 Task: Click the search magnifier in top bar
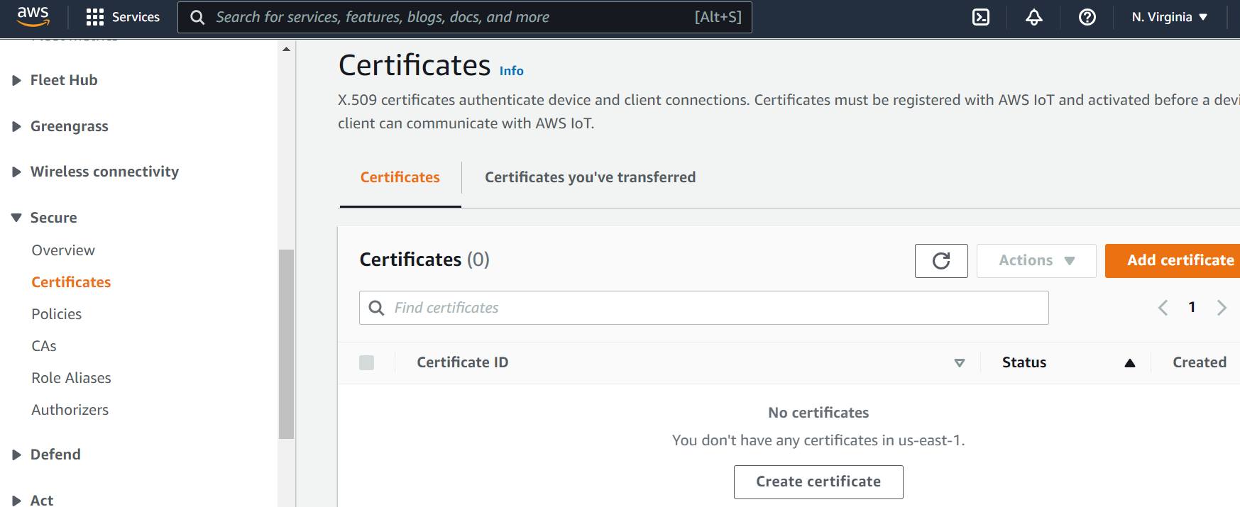click(x=197, y=17)
